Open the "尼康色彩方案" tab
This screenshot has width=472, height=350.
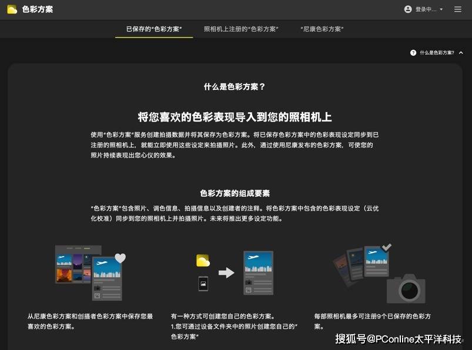point(322,29)
